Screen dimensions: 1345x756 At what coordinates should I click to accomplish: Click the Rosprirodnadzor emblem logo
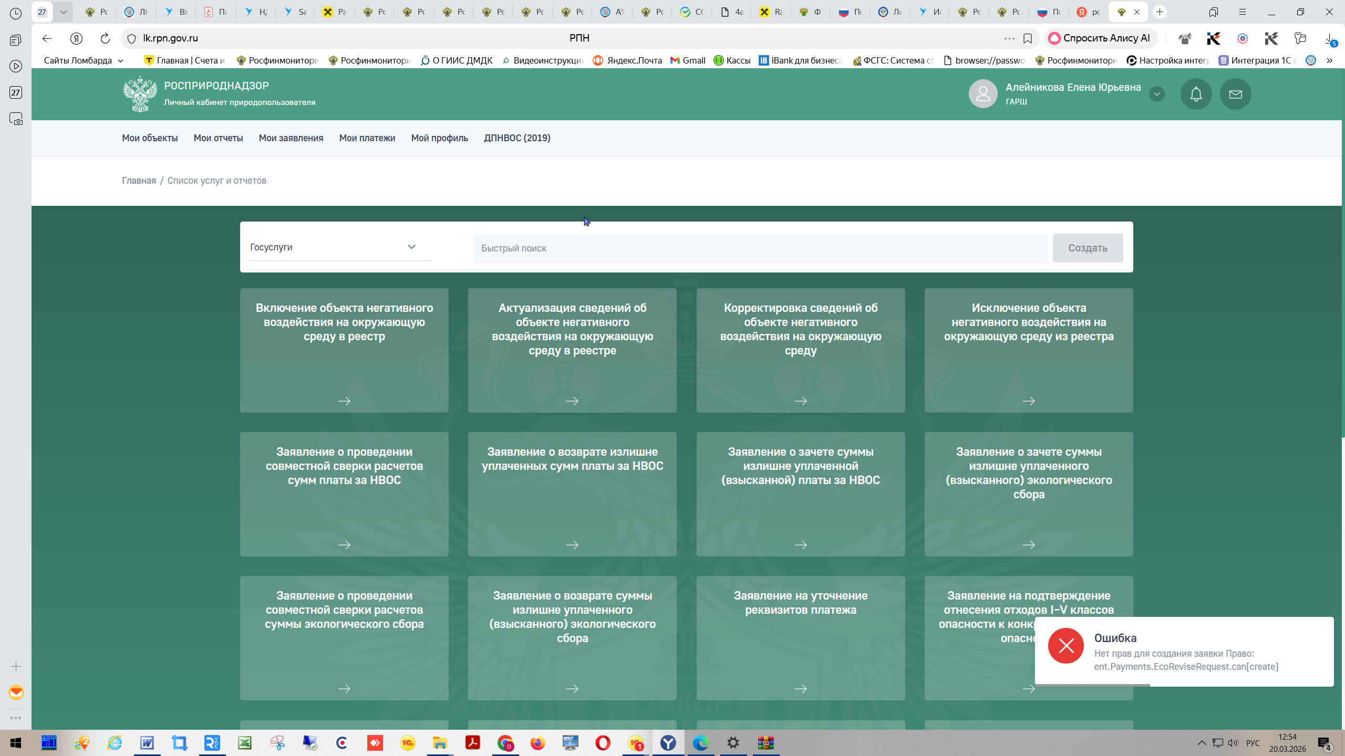point(140,94)
